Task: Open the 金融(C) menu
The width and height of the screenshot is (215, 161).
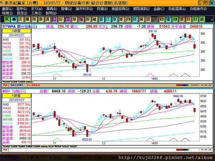Action: click(x=159, y=9)
